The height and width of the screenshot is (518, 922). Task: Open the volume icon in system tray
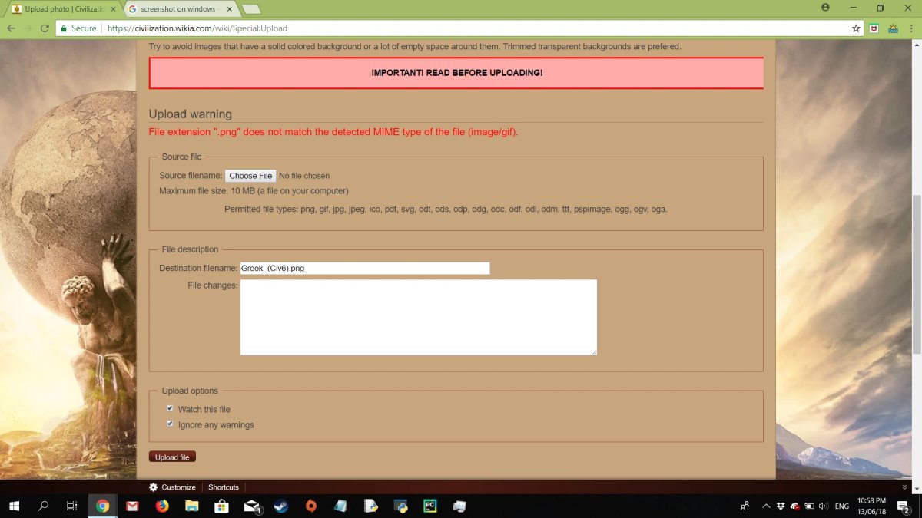point(823,506)
